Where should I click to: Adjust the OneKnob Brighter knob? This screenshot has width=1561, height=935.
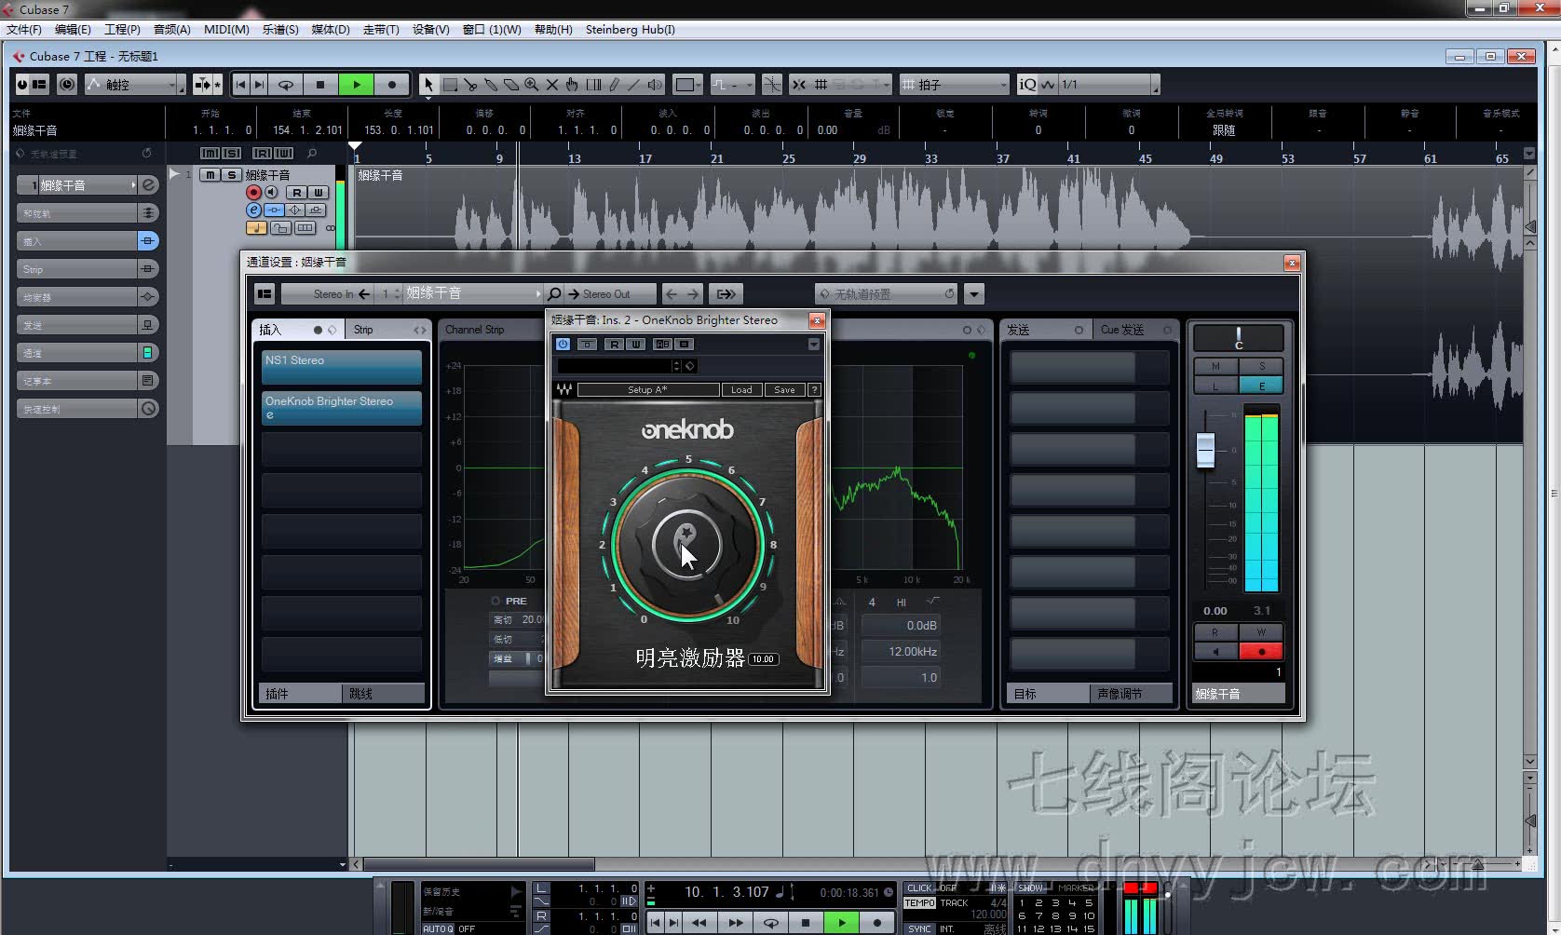tap(687, 544)
